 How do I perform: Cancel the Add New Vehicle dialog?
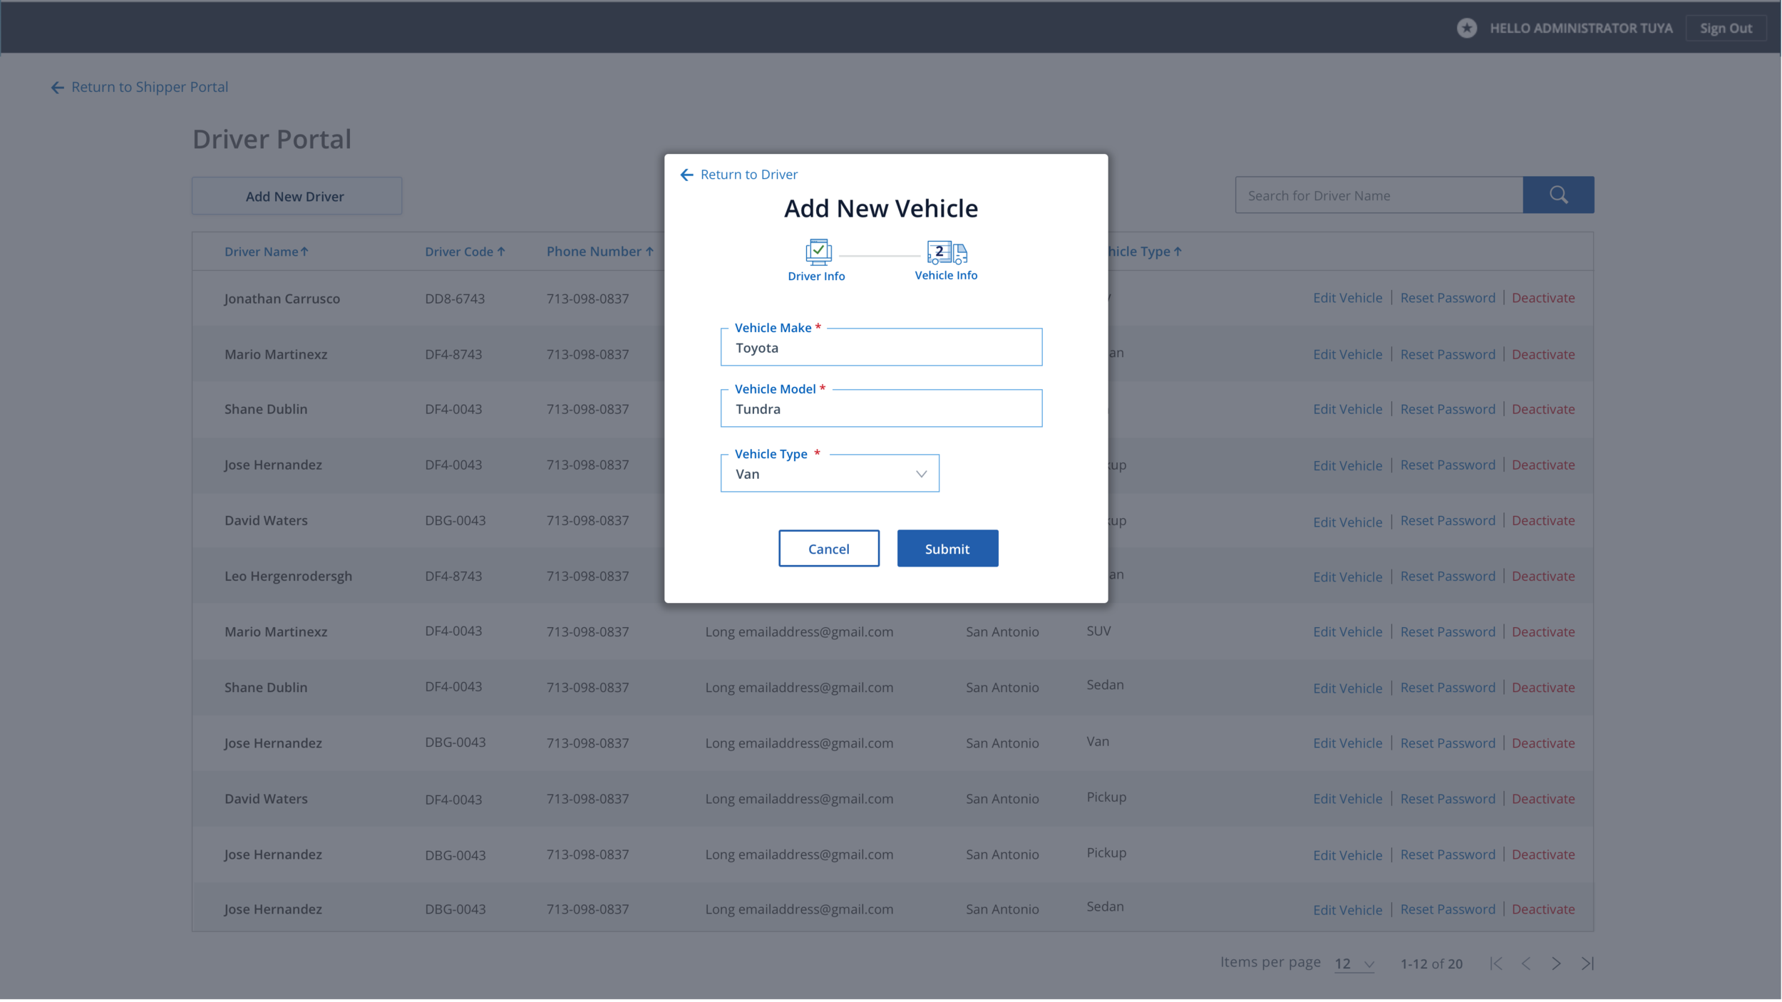pos(829,549)
